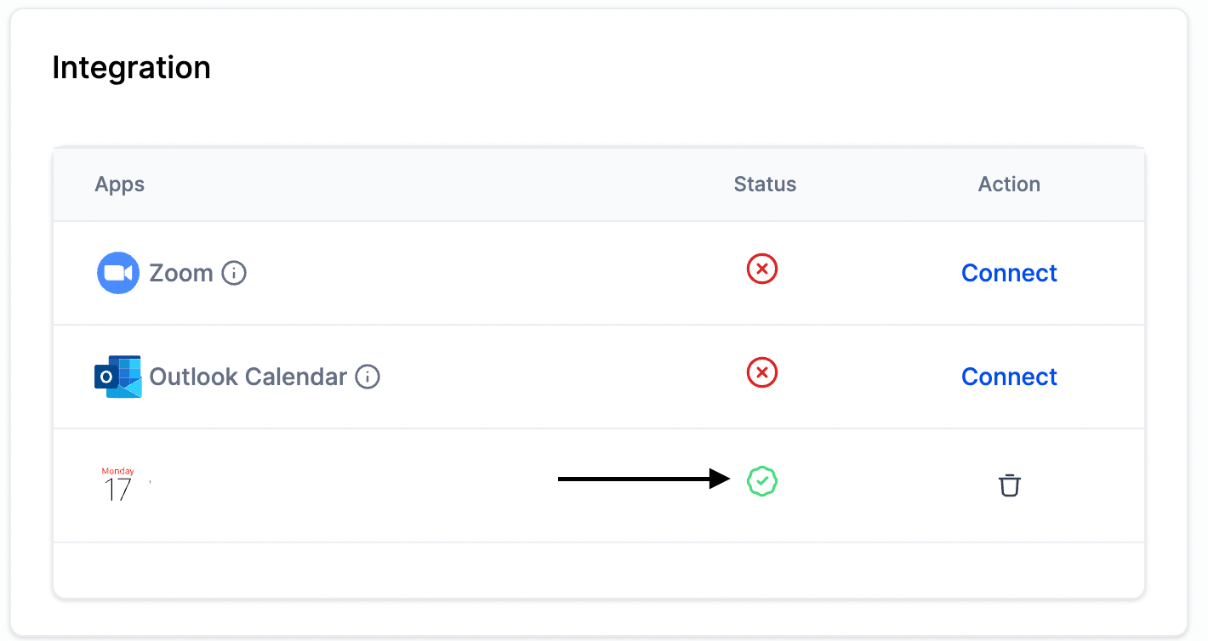Click the red disconnected status for Zoom
This screenshot has height=641, width=1208.
pyautogui.click(x=762, y=269)
